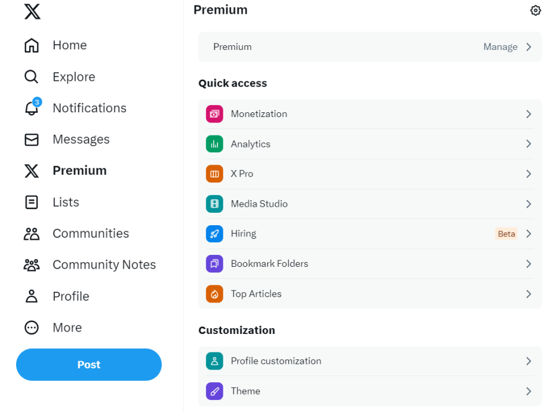Click the X logo at top of sidebar
Viewport: 556px width, 413px height.
tap(32, 11)
